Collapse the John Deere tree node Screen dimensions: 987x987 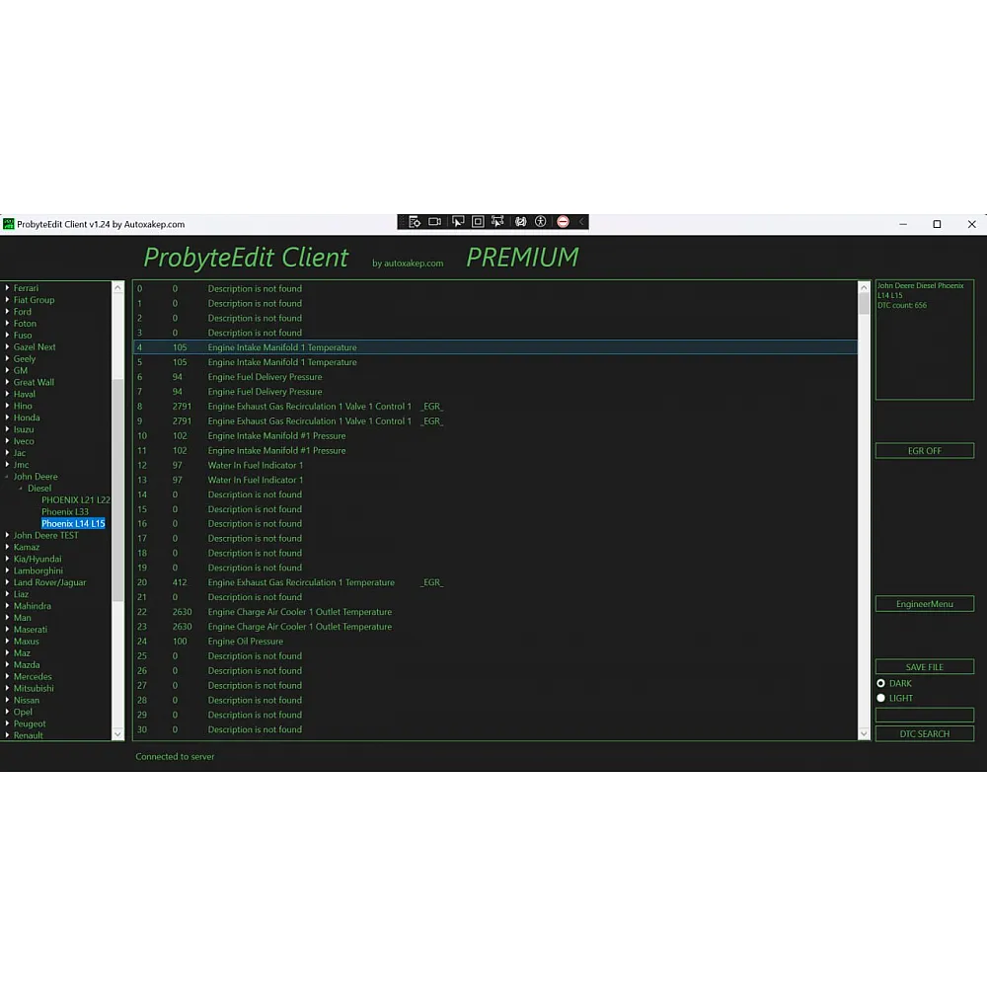click(7, 477)
